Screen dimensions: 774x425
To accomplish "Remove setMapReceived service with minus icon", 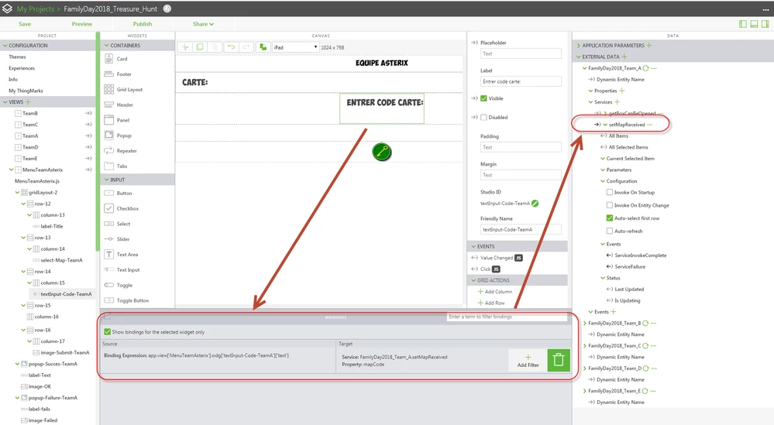I will 649,125.
